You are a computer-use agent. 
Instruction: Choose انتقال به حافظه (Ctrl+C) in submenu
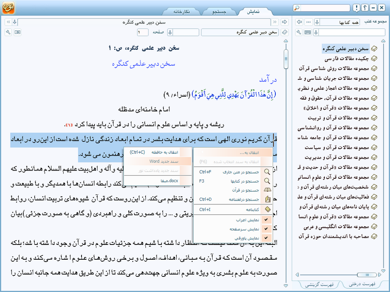tap(158, 152)
